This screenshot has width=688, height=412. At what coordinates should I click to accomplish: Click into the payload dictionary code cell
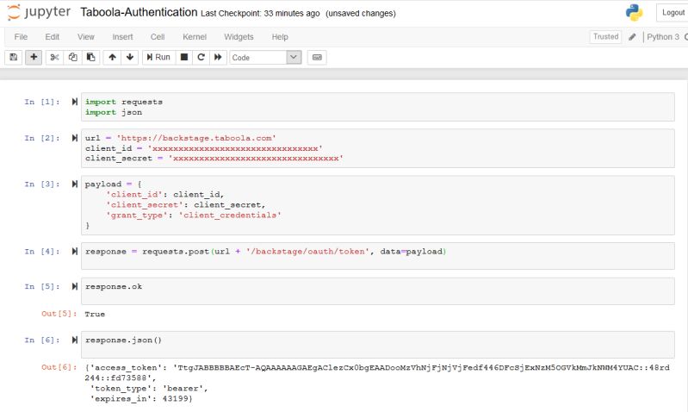click(x=378, y=205)
